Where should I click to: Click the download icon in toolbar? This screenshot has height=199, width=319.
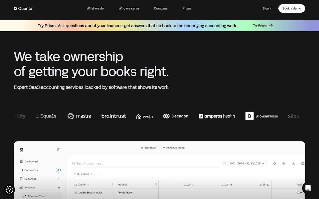(x=293, y=163)
